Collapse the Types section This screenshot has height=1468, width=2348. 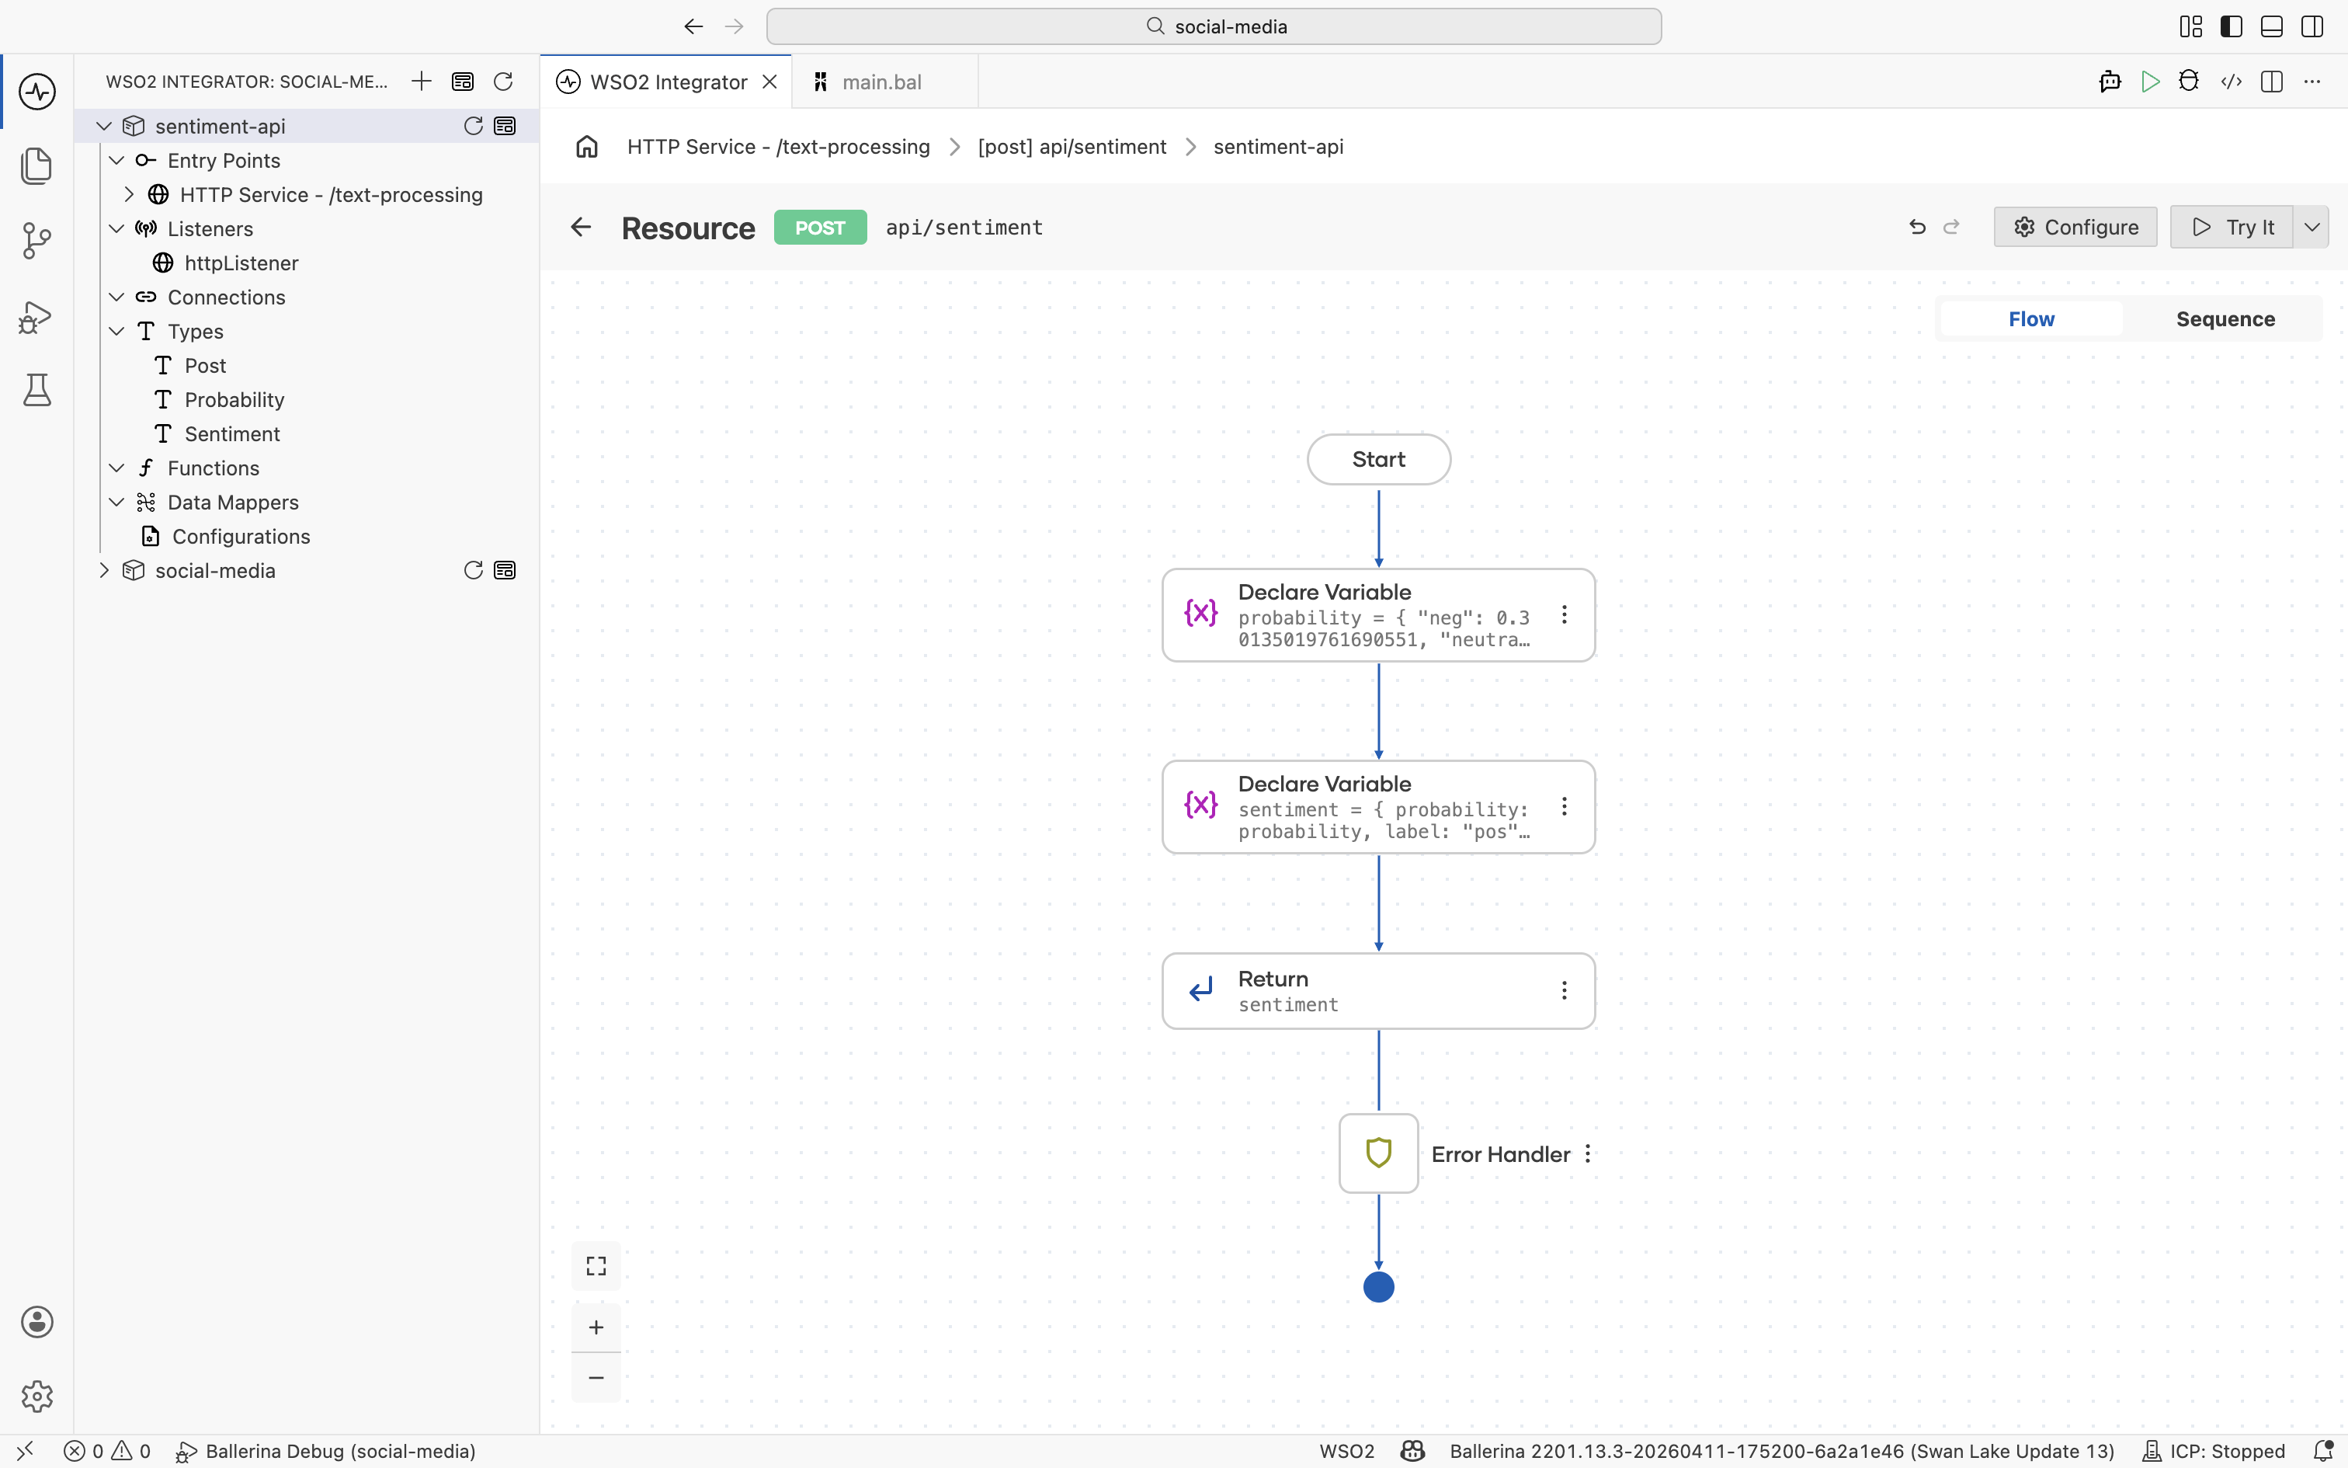coord(116,331)
